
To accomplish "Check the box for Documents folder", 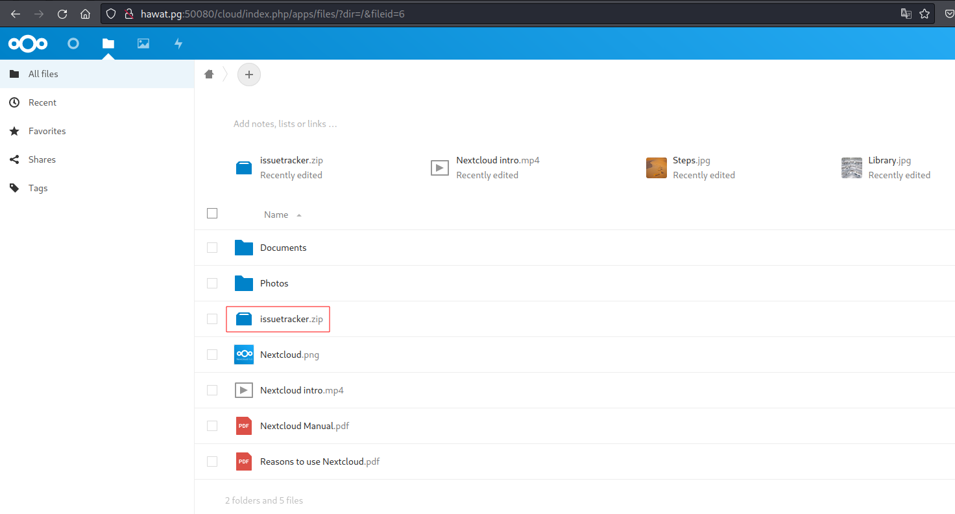I will [x=212, y=248].
